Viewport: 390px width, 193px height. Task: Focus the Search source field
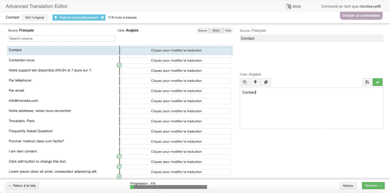(x=62, y=38)
